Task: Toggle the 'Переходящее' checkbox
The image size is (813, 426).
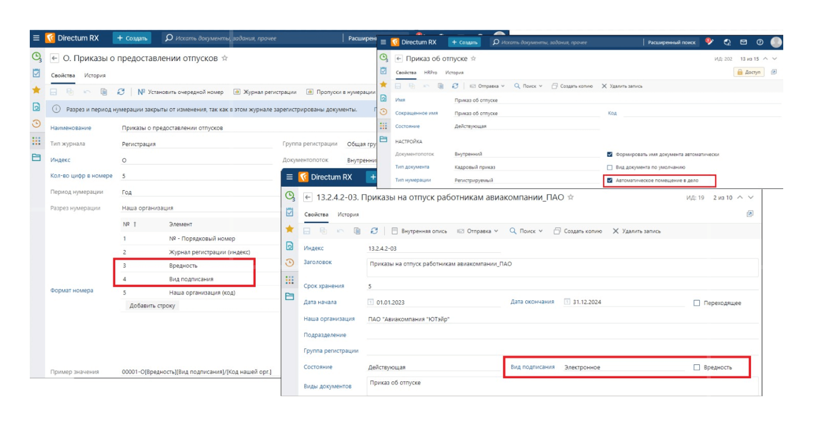Action: pyautogui.click(x=697, y=303)
